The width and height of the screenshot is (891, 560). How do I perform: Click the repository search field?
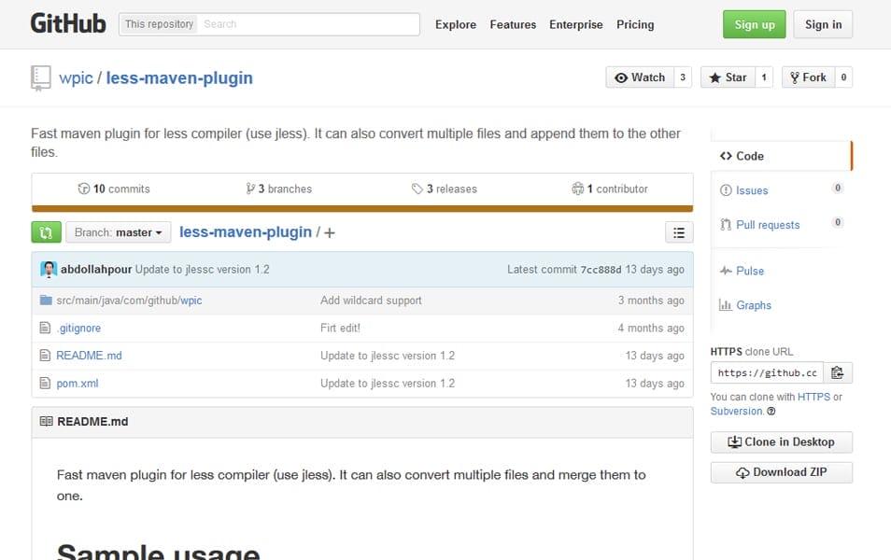pos(308,24)
